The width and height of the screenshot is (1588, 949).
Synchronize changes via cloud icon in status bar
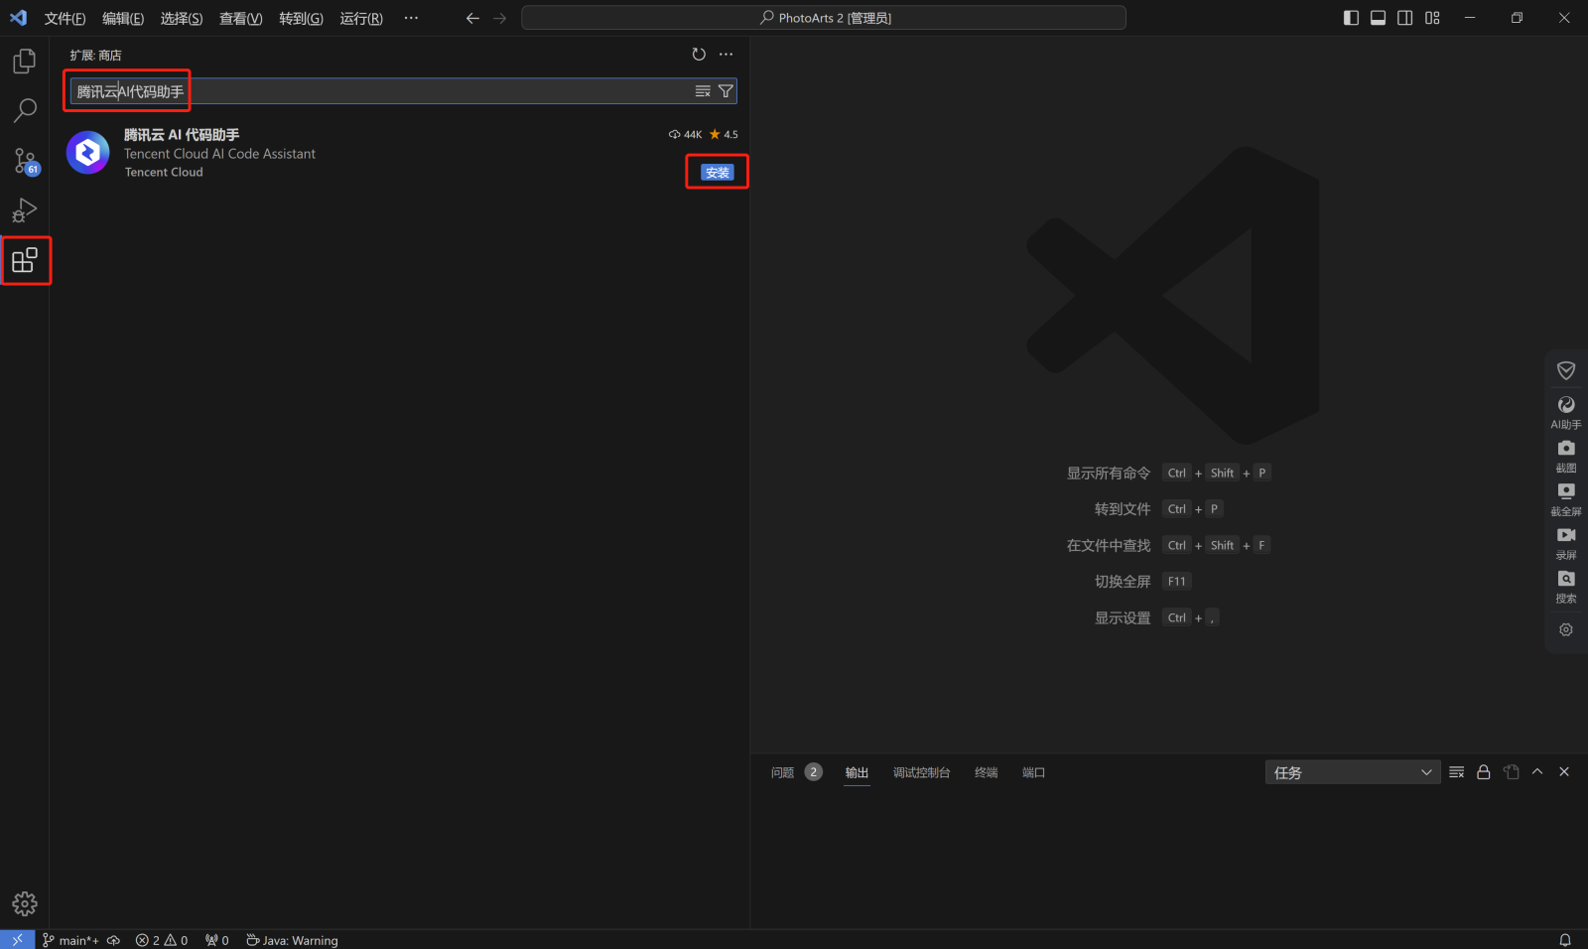[x=113, y=940]
